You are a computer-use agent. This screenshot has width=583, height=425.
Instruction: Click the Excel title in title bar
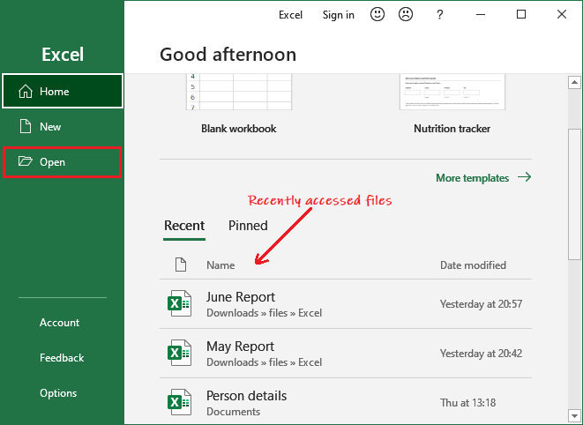[x=290, y=15]
